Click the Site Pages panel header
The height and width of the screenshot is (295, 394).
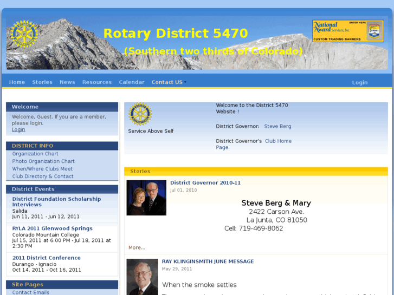[62, 285]
